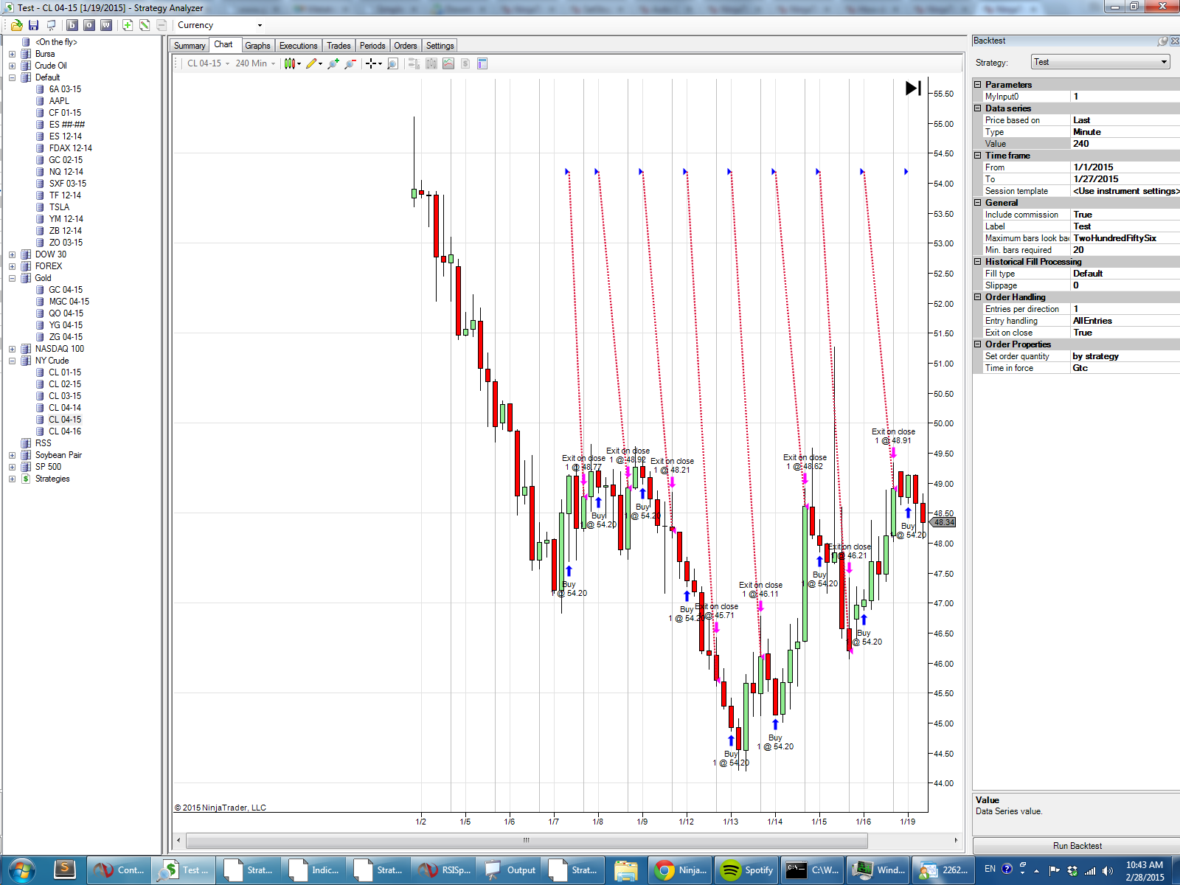The height and width of the screenshot is (885, 1180).
Task: Click the magnifier icon in the chart toolbar
Action: coord(392,63)
